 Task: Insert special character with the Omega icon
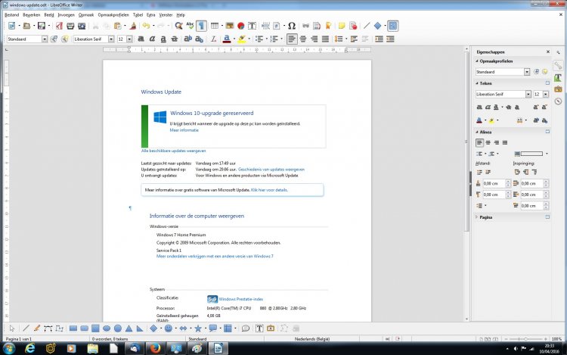(x=292, y=25)
